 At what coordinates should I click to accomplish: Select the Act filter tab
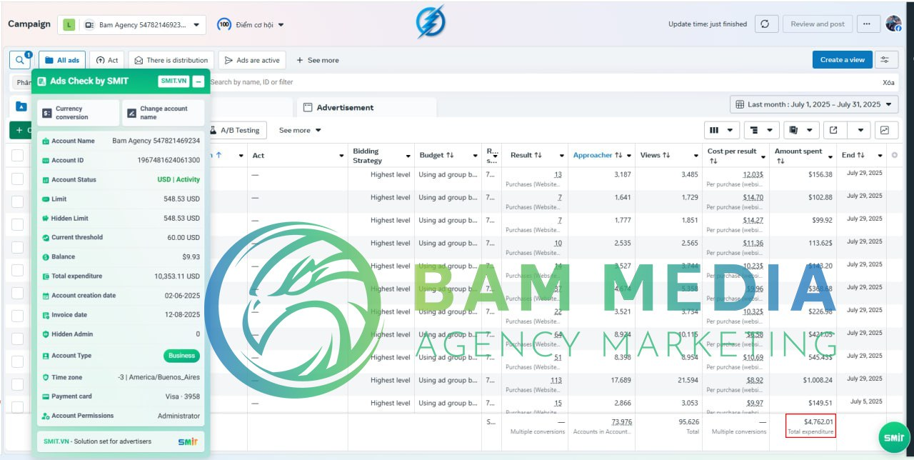click(x=107, y=60)
